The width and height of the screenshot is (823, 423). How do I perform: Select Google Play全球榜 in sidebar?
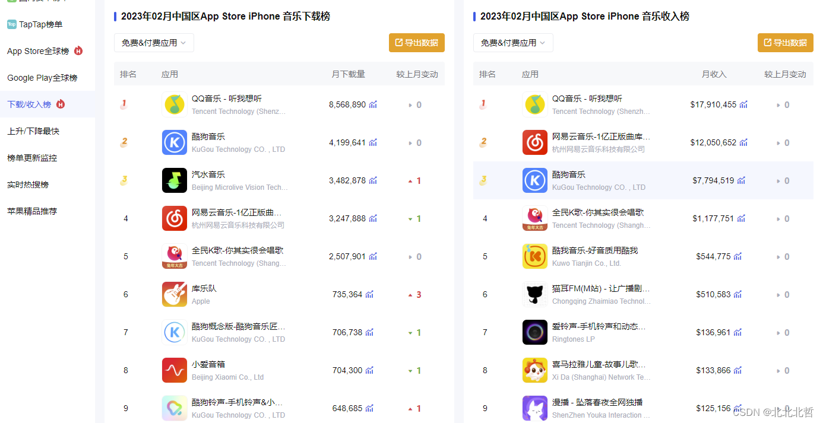pos(42,78)
